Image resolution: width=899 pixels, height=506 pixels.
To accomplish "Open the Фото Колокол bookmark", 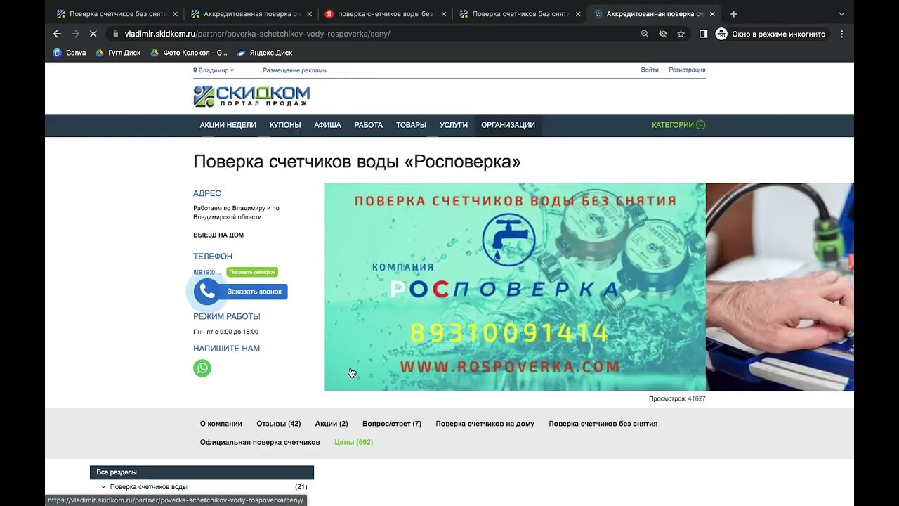I will coord(189,53).
